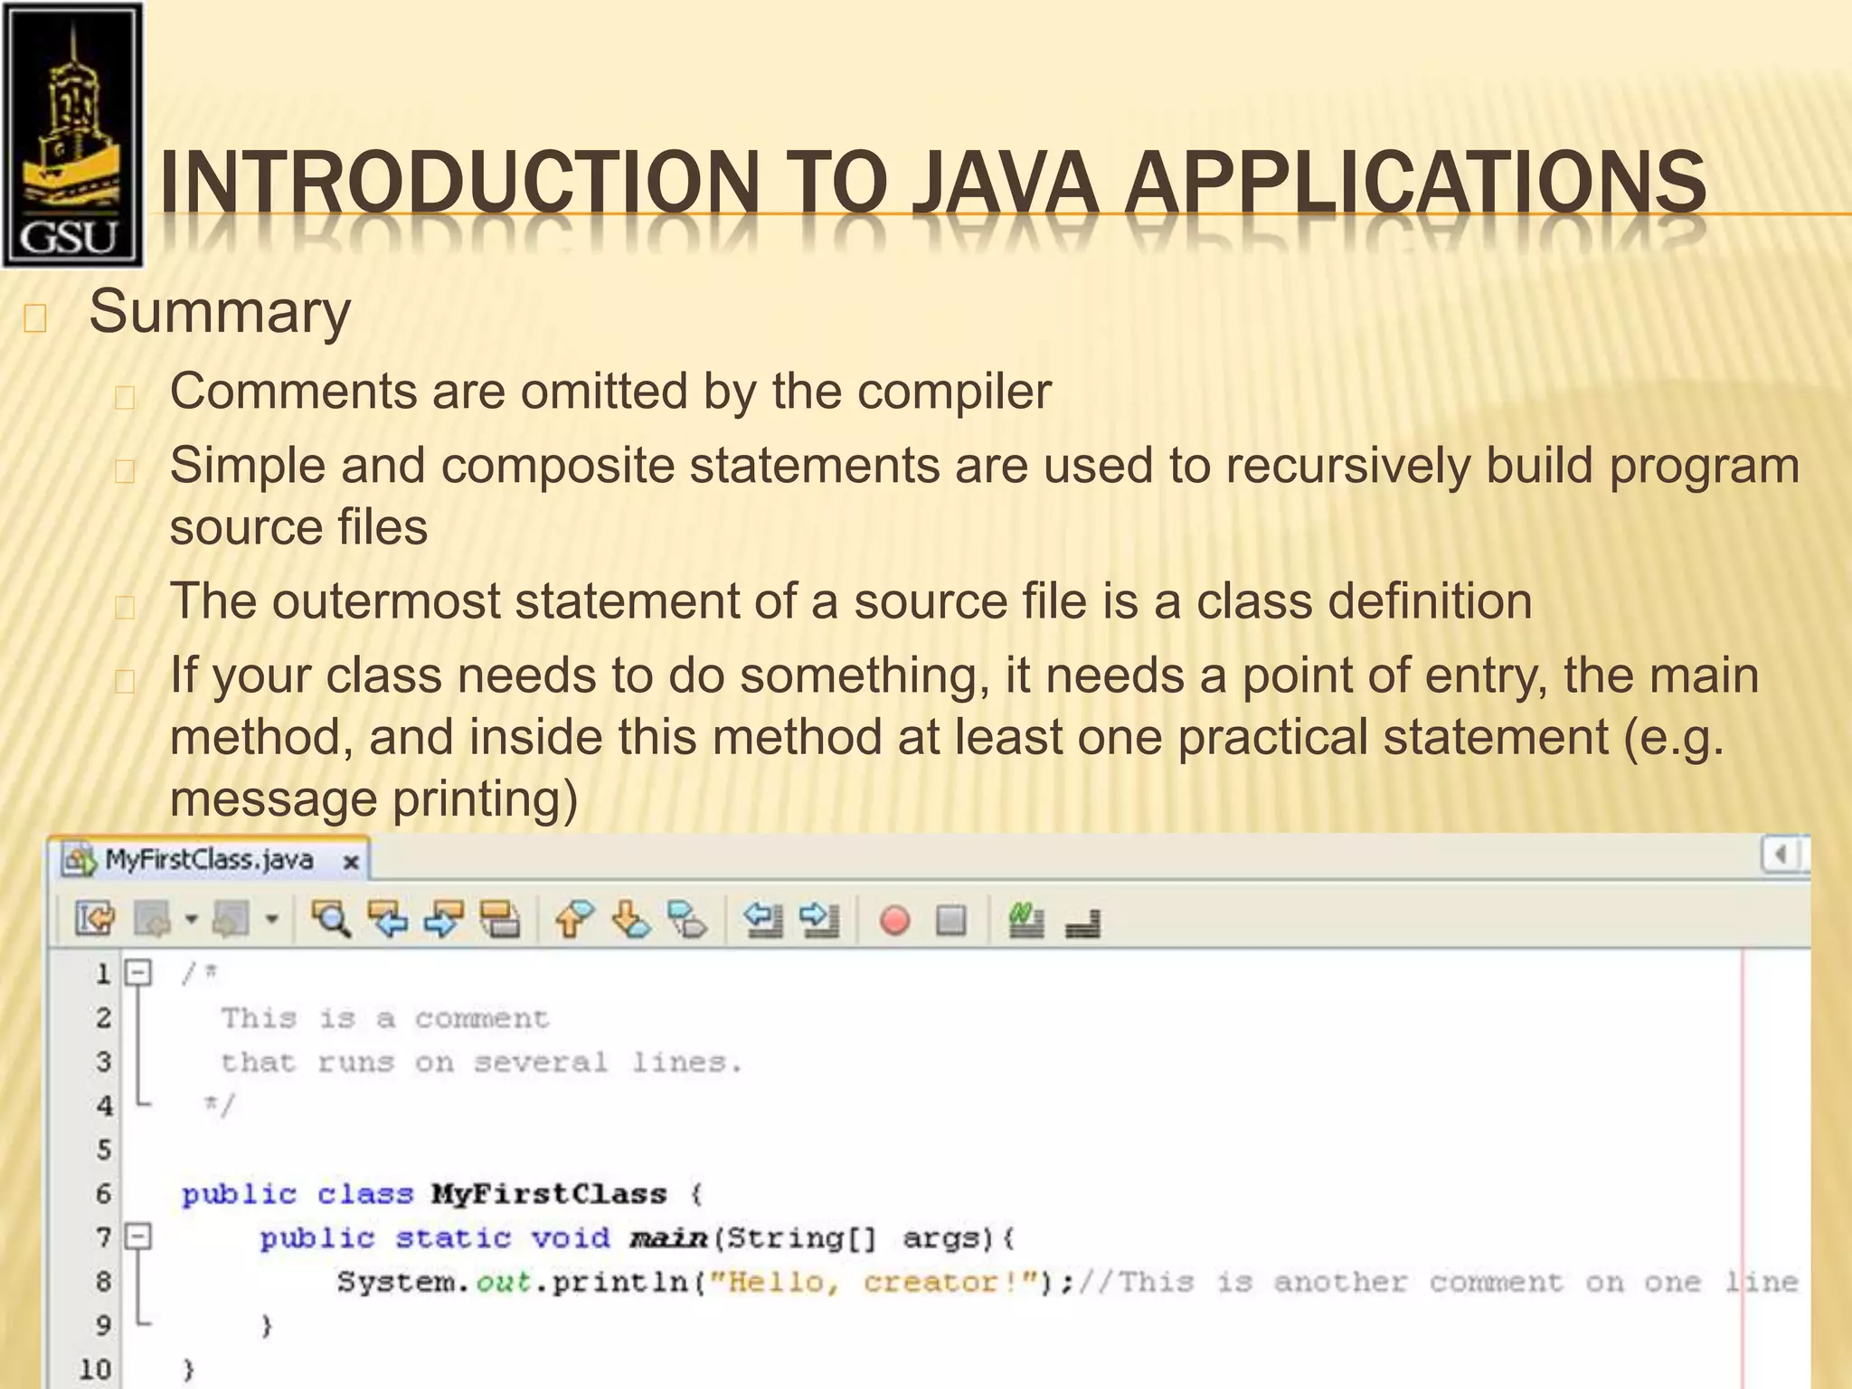Image resolution: width=1852 pixels, height=1389 pixels.
Task: Click 'System.out.println' in line 8
Action: (513, 1282)
